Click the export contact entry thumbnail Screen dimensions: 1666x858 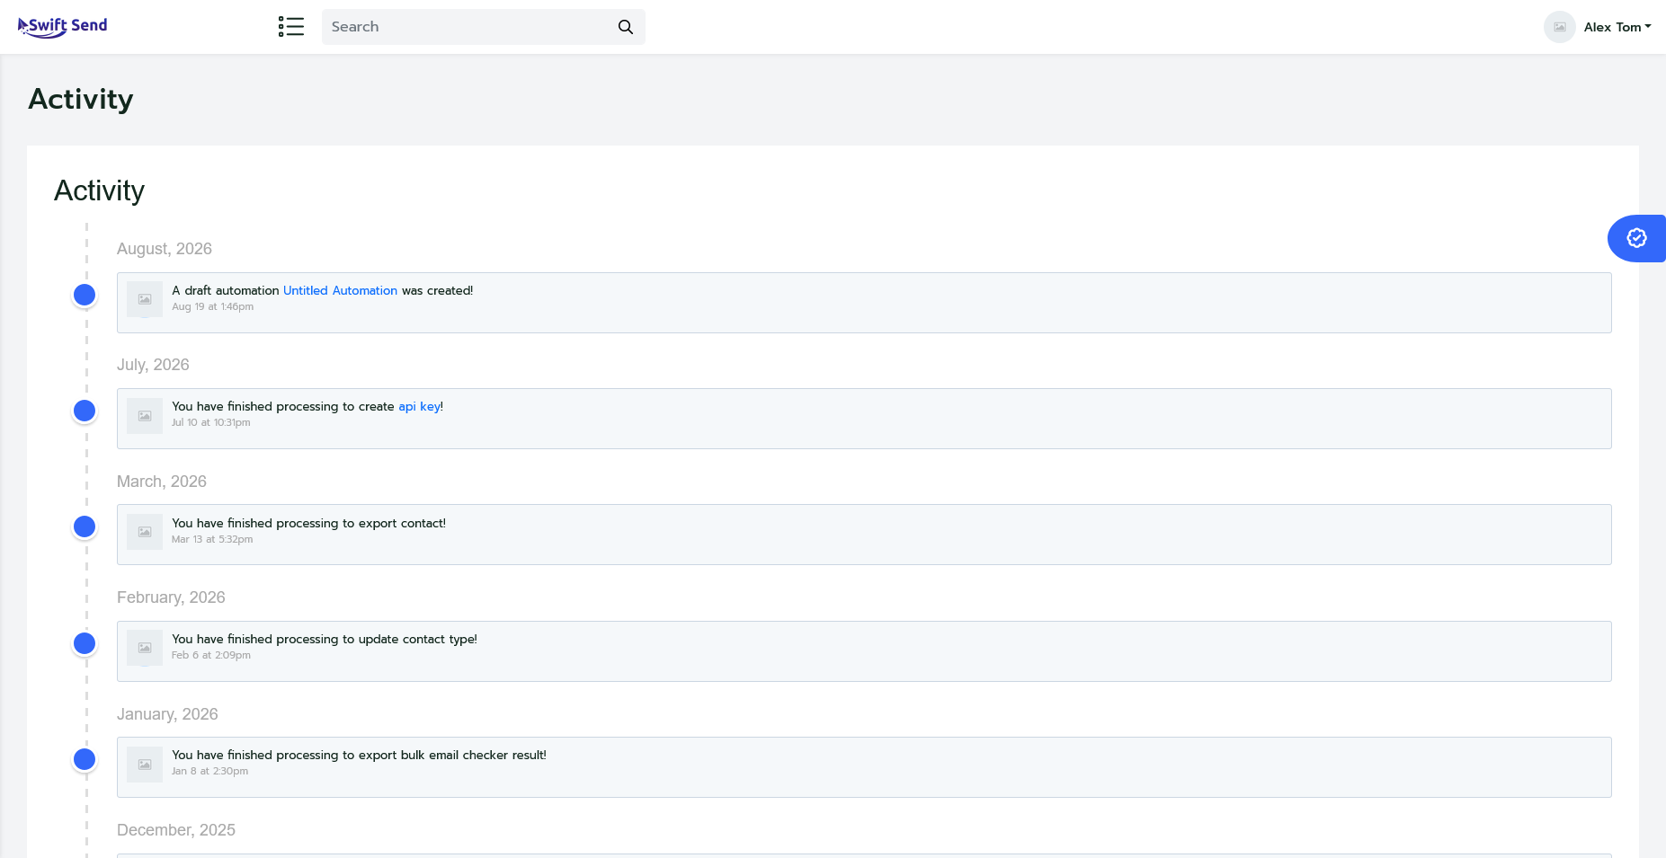[x=145, y=532]
